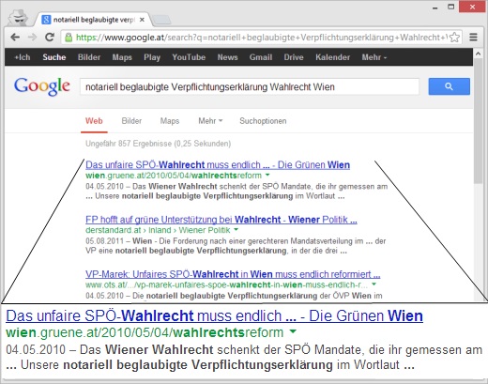Bookmark this page with the star icon
The image size is (488, 384).
(454, 38)
